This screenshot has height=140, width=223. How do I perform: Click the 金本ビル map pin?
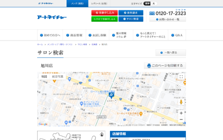tap(122, 81)
